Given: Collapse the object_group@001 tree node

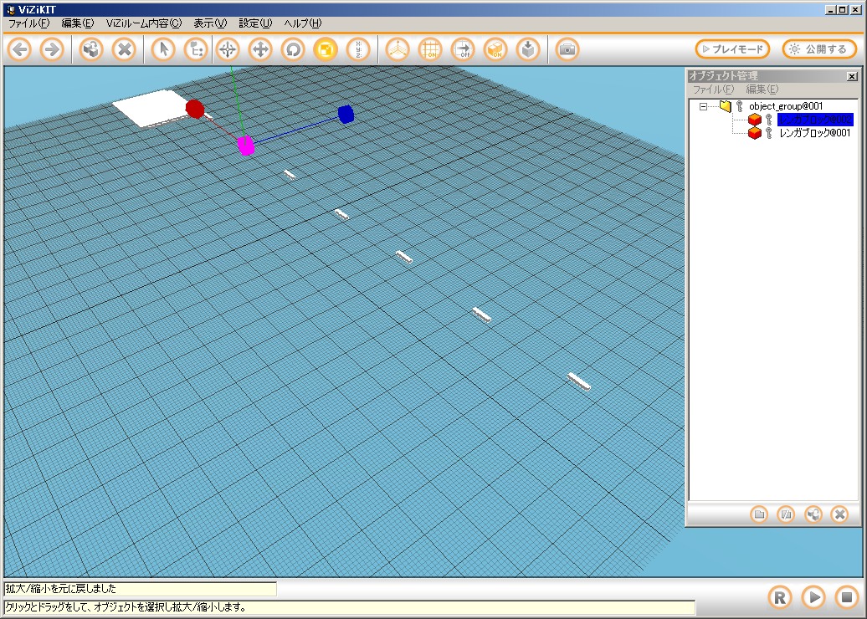Looking at the screenshot, I should point(704,106).
